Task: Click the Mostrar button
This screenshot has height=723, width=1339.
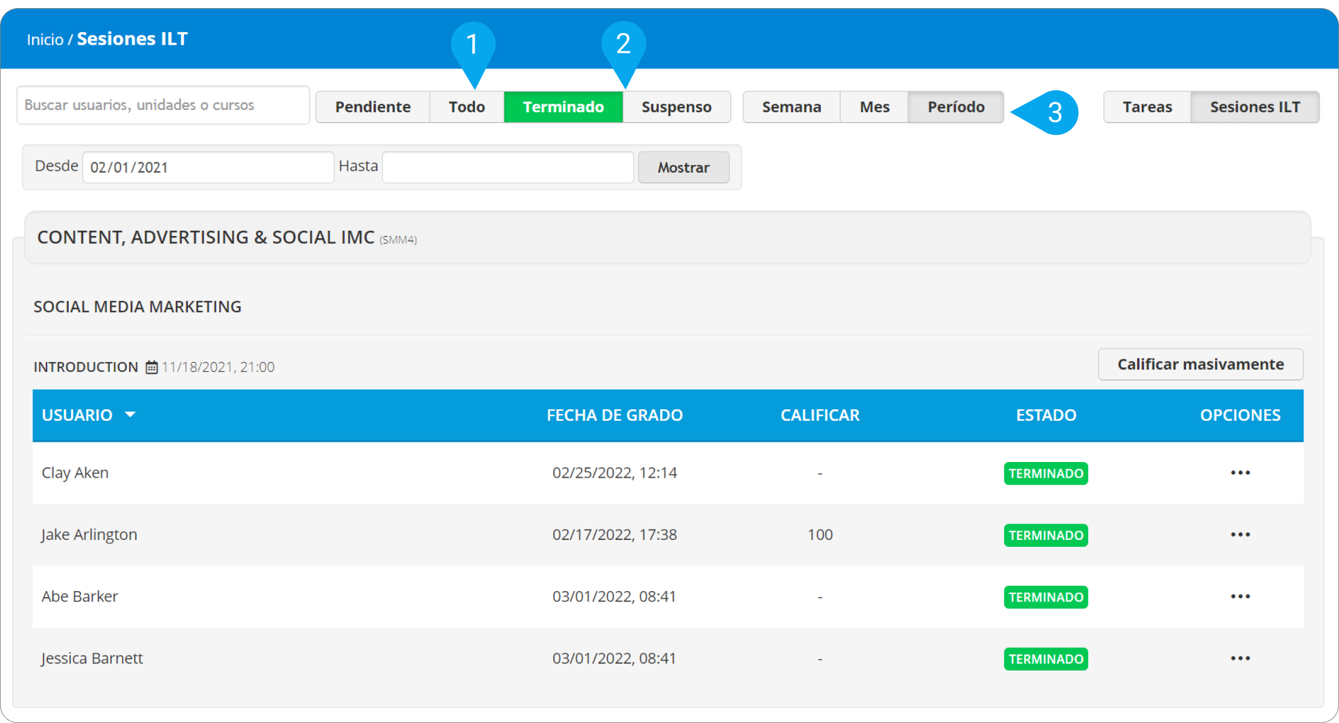Action: point(683,167)
